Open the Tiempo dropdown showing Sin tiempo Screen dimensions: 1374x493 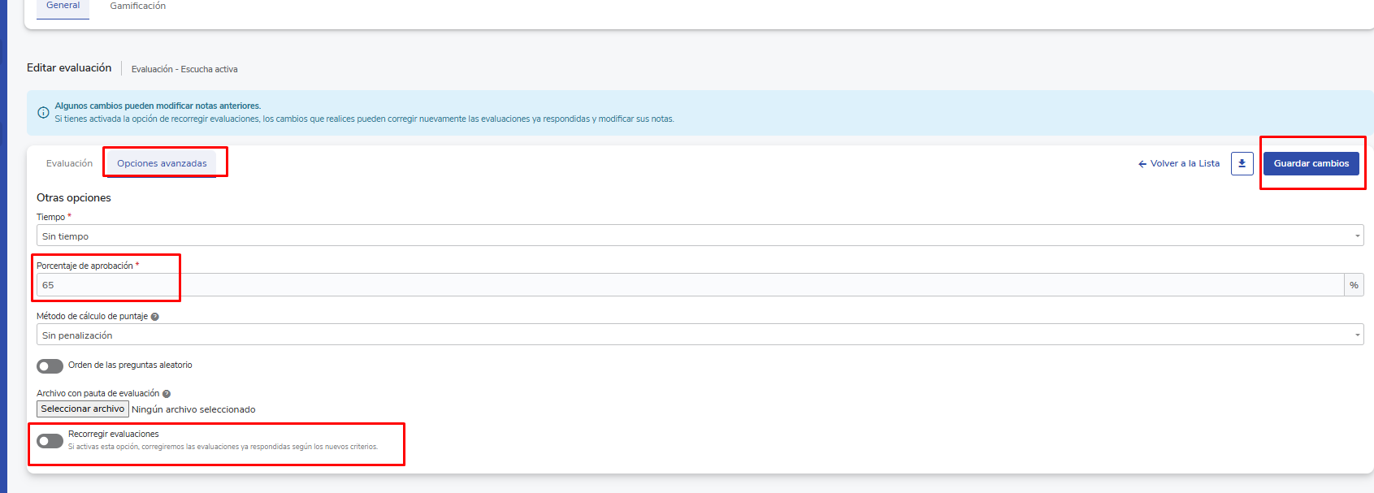pyautogui.click(x=699, y=236)
